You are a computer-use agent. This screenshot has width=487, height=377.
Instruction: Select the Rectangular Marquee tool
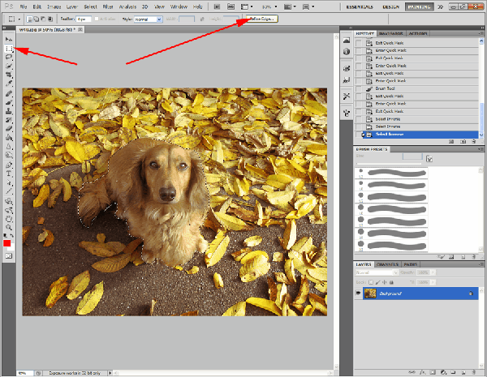click(x=9, y=49)
